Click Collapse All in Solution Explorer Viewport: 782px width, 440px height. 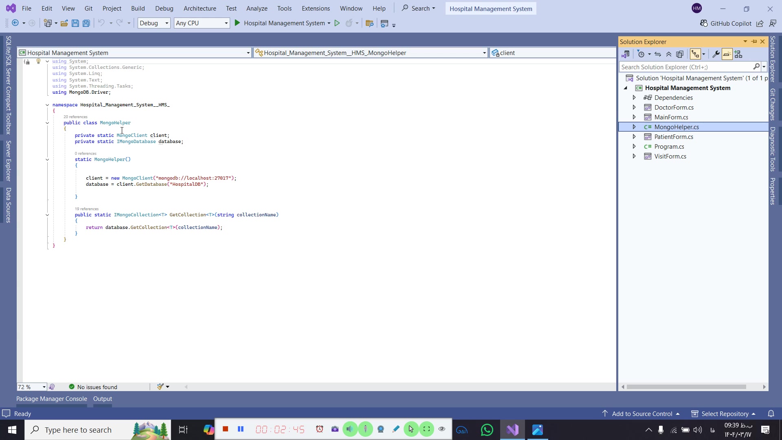[x=669, y=54]
